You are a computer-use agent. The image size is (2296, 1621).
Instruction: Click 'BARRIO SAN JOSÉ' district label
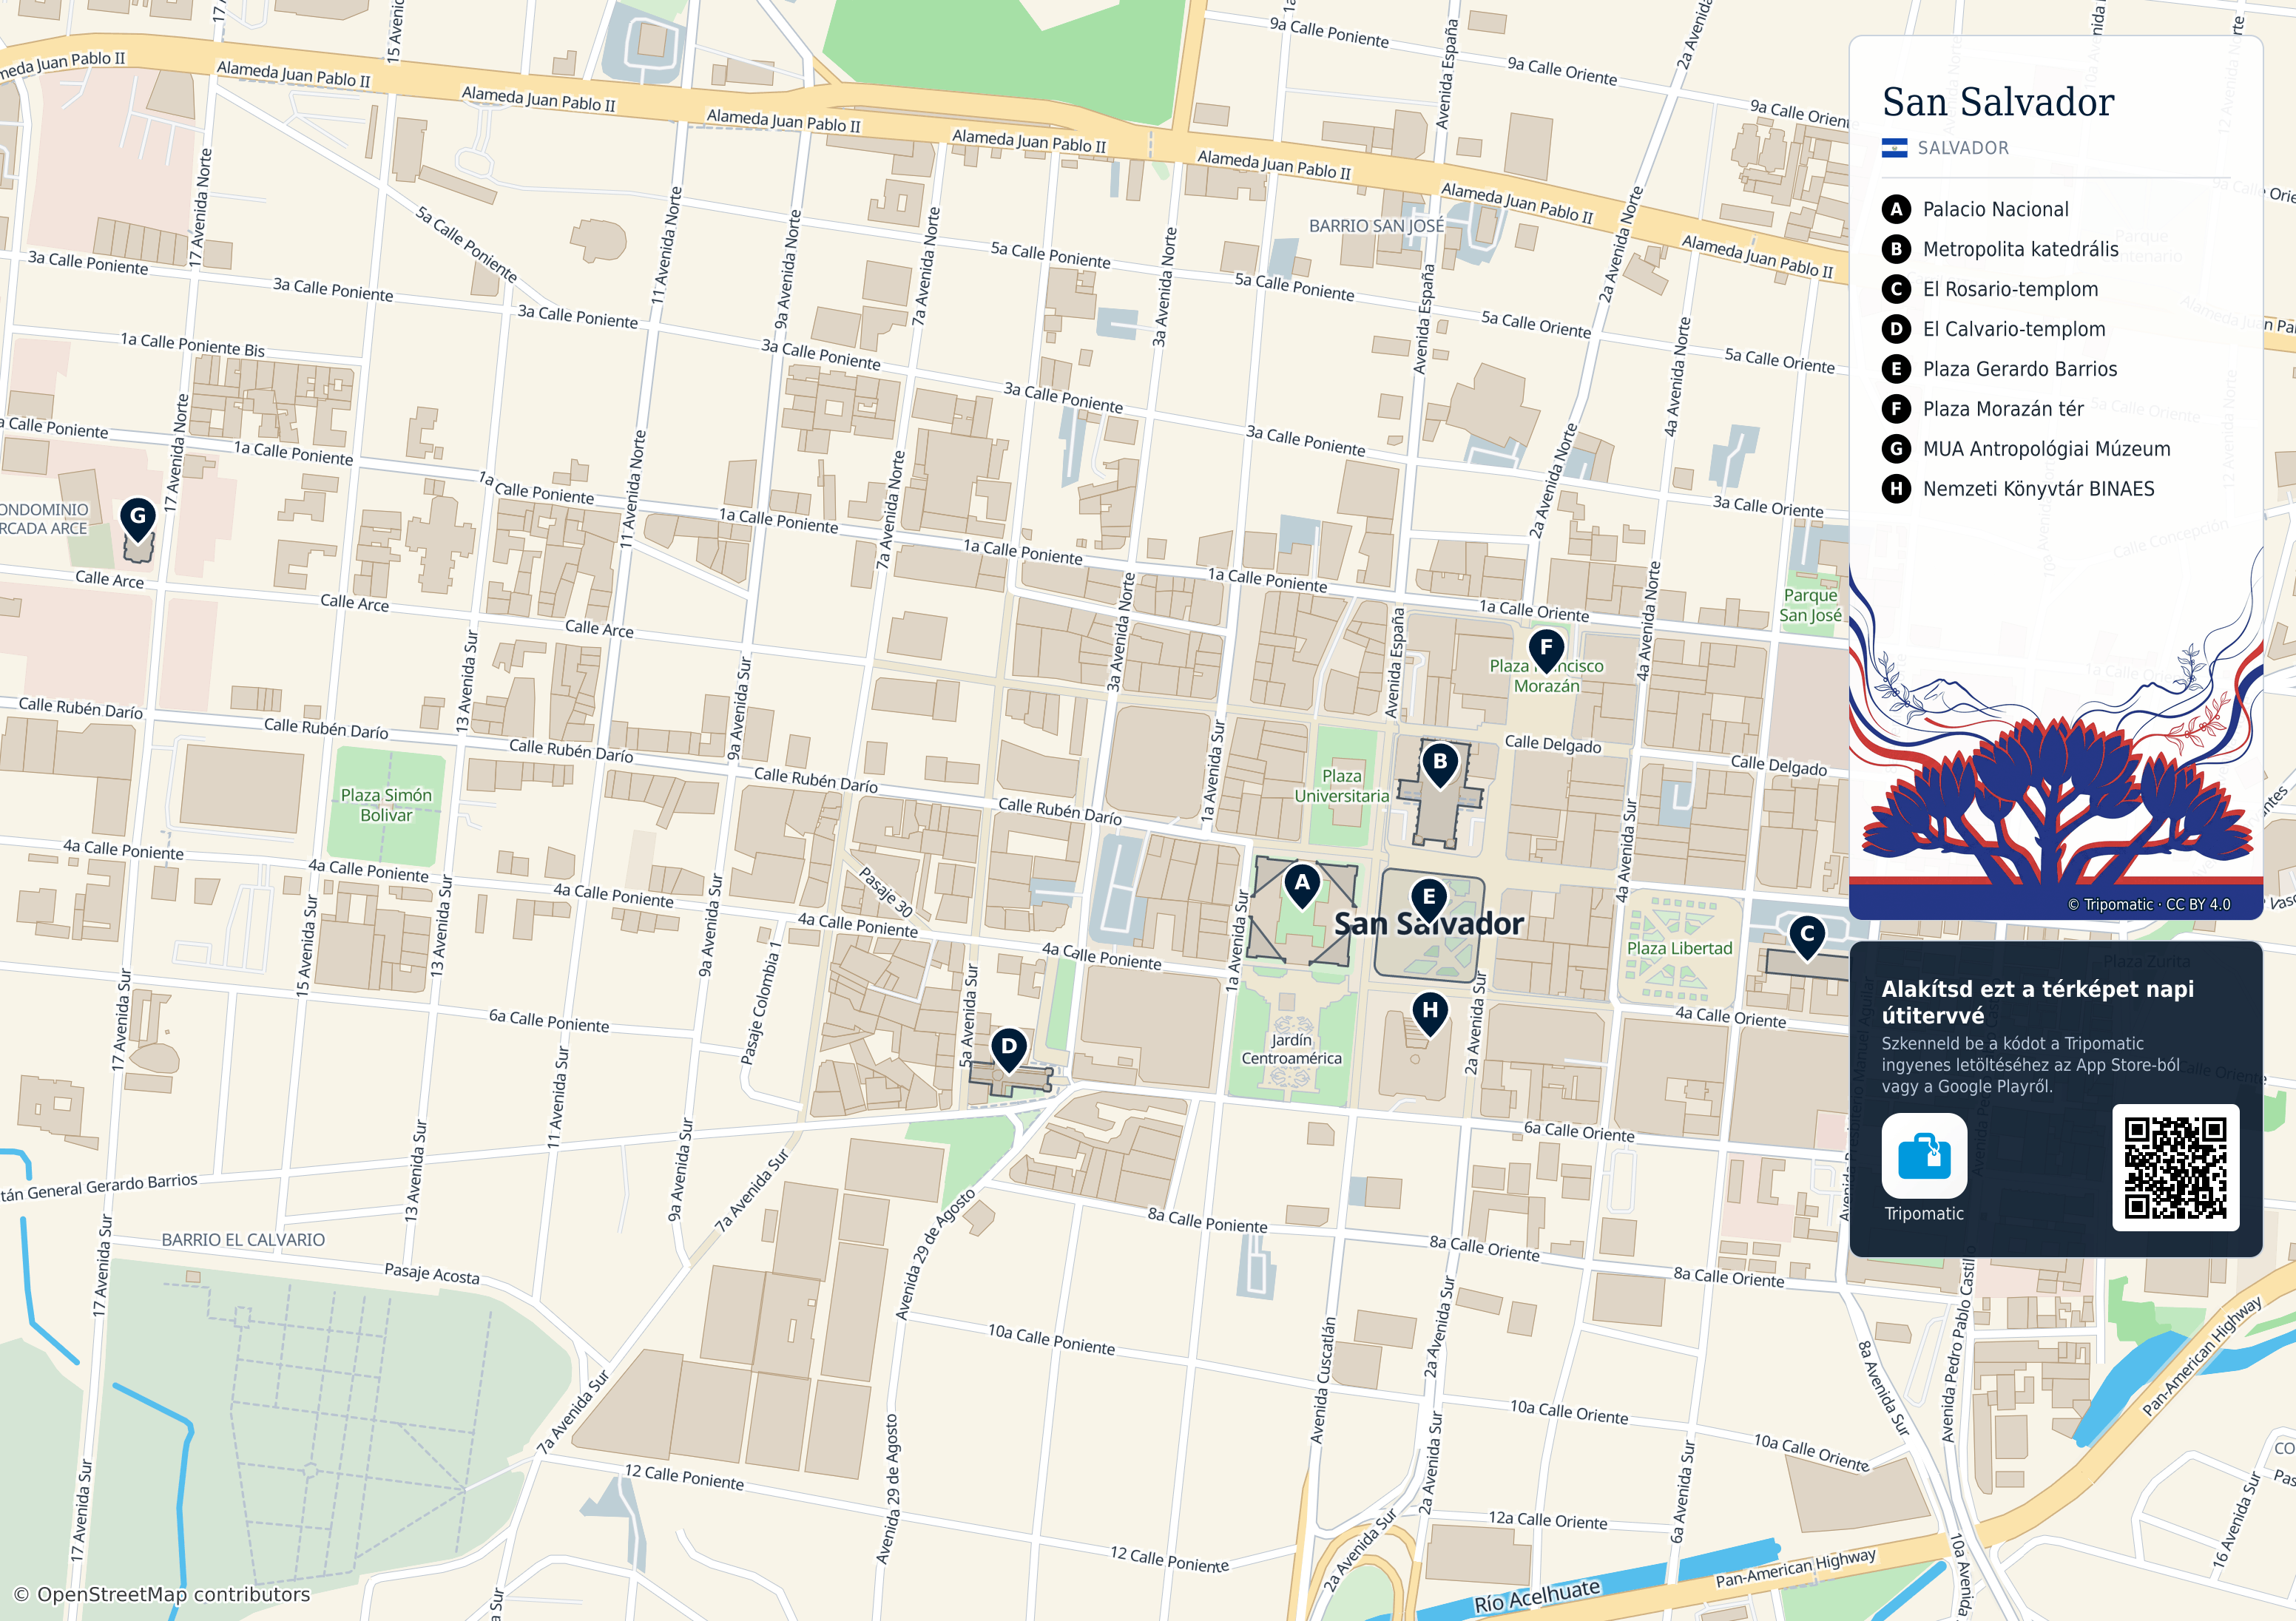[1377, 226]
